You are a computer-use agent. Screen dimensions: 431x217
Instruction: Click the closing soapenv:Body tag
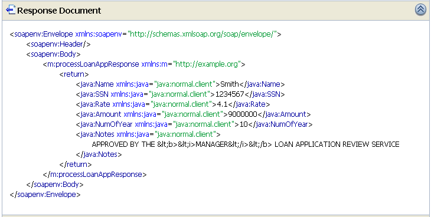click(55, 185)
